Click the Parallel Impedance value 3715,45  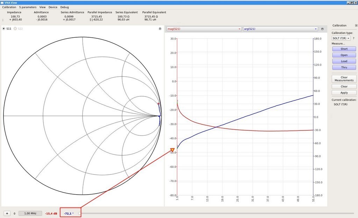[x=96, y=16]
